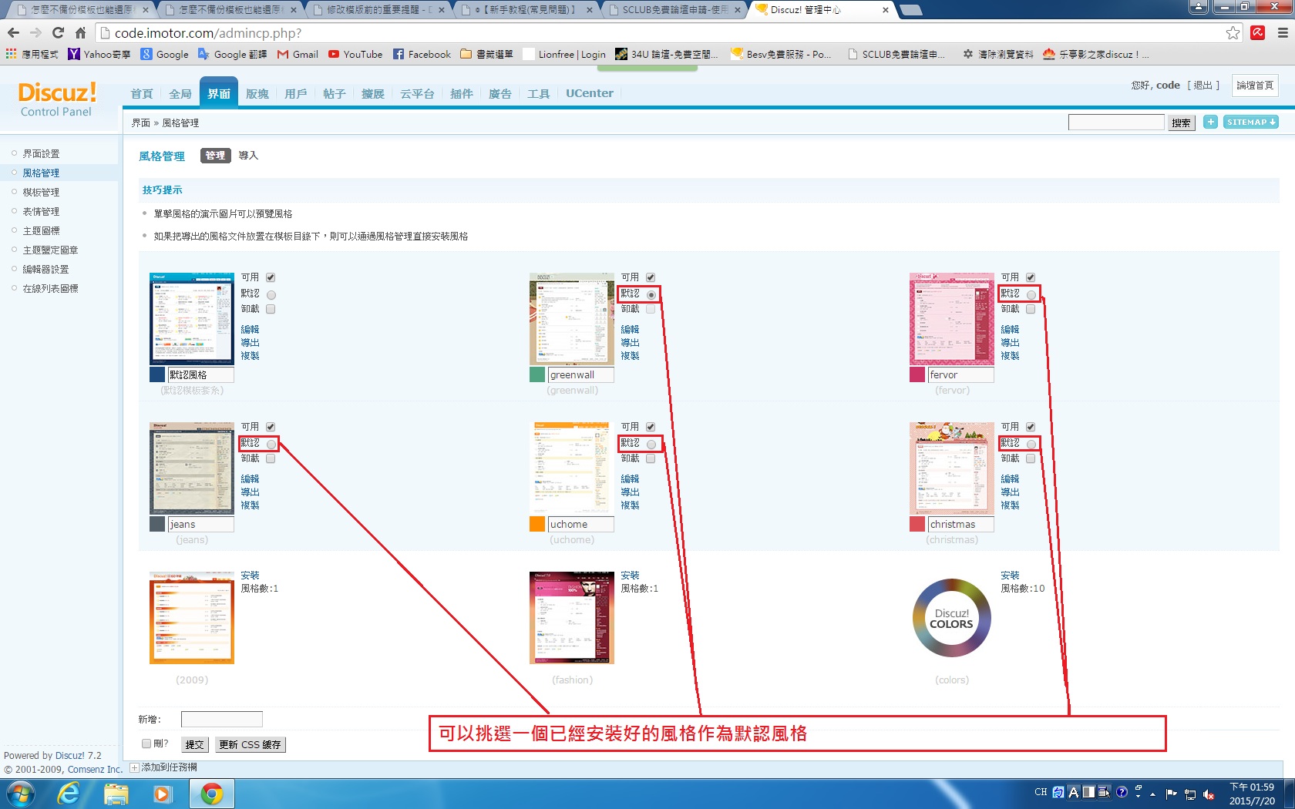Open Windows Start menu orb

click(x=21, y=793)
